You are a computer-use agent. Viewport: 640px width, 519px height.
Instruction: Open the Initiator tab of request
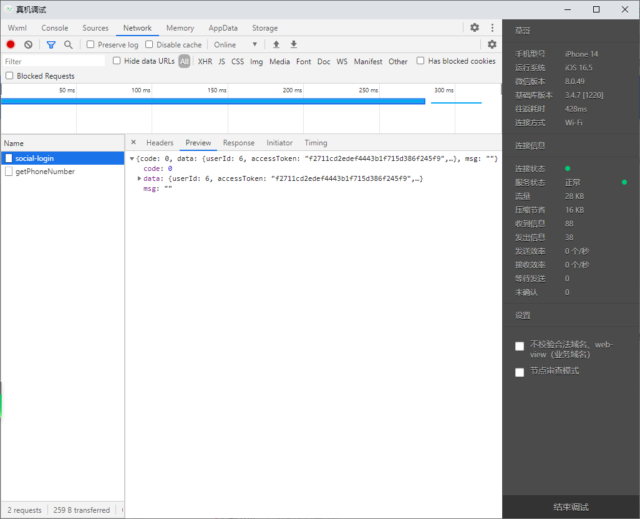tap(279, 142)
